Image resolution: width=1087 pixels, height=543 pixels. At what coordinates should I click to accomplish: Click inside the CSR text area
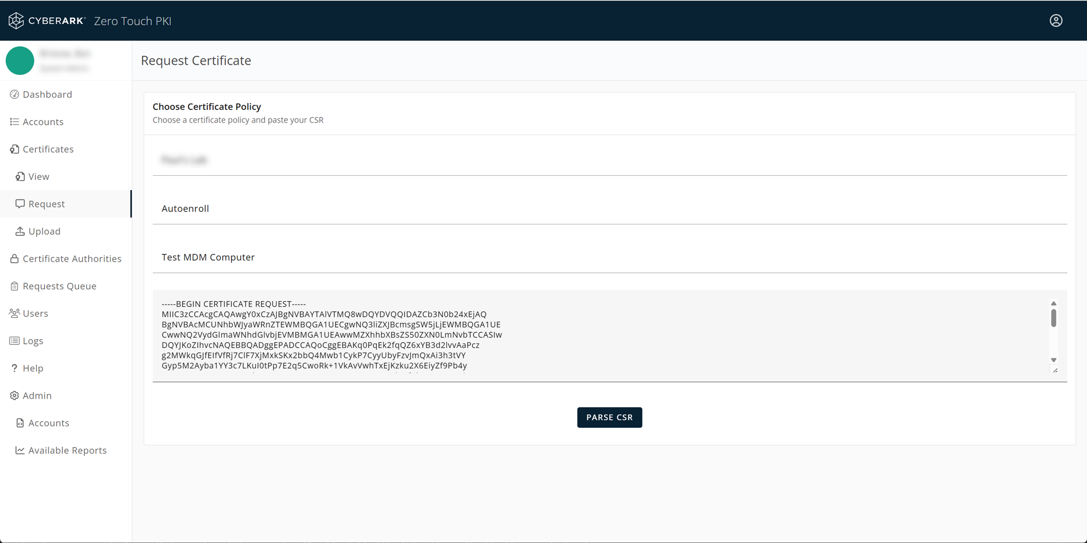pyautogui.click(x=584, y=334)
